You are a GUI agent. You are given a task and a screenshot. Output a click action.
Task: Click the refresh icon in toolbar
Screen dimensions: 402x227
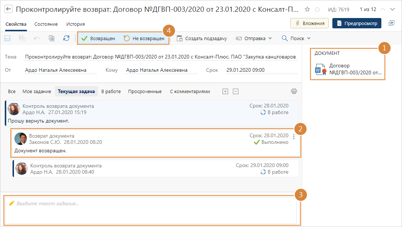point(66,38)
